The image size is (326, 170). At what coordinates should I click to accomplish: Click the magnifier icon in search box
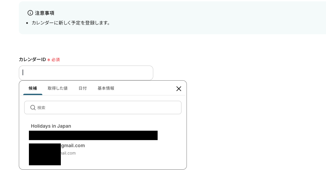coord(33,108)
